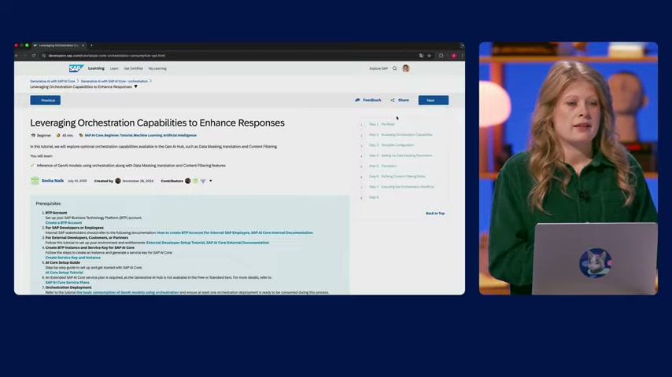Click the site info icon beside the URL
This screenshot has height=377, width=672.
click(x=44, y=56)
